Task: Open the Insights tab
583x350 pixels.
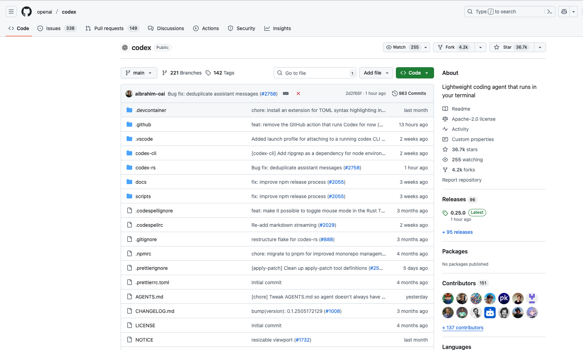Action: click(x=278, y=28)
